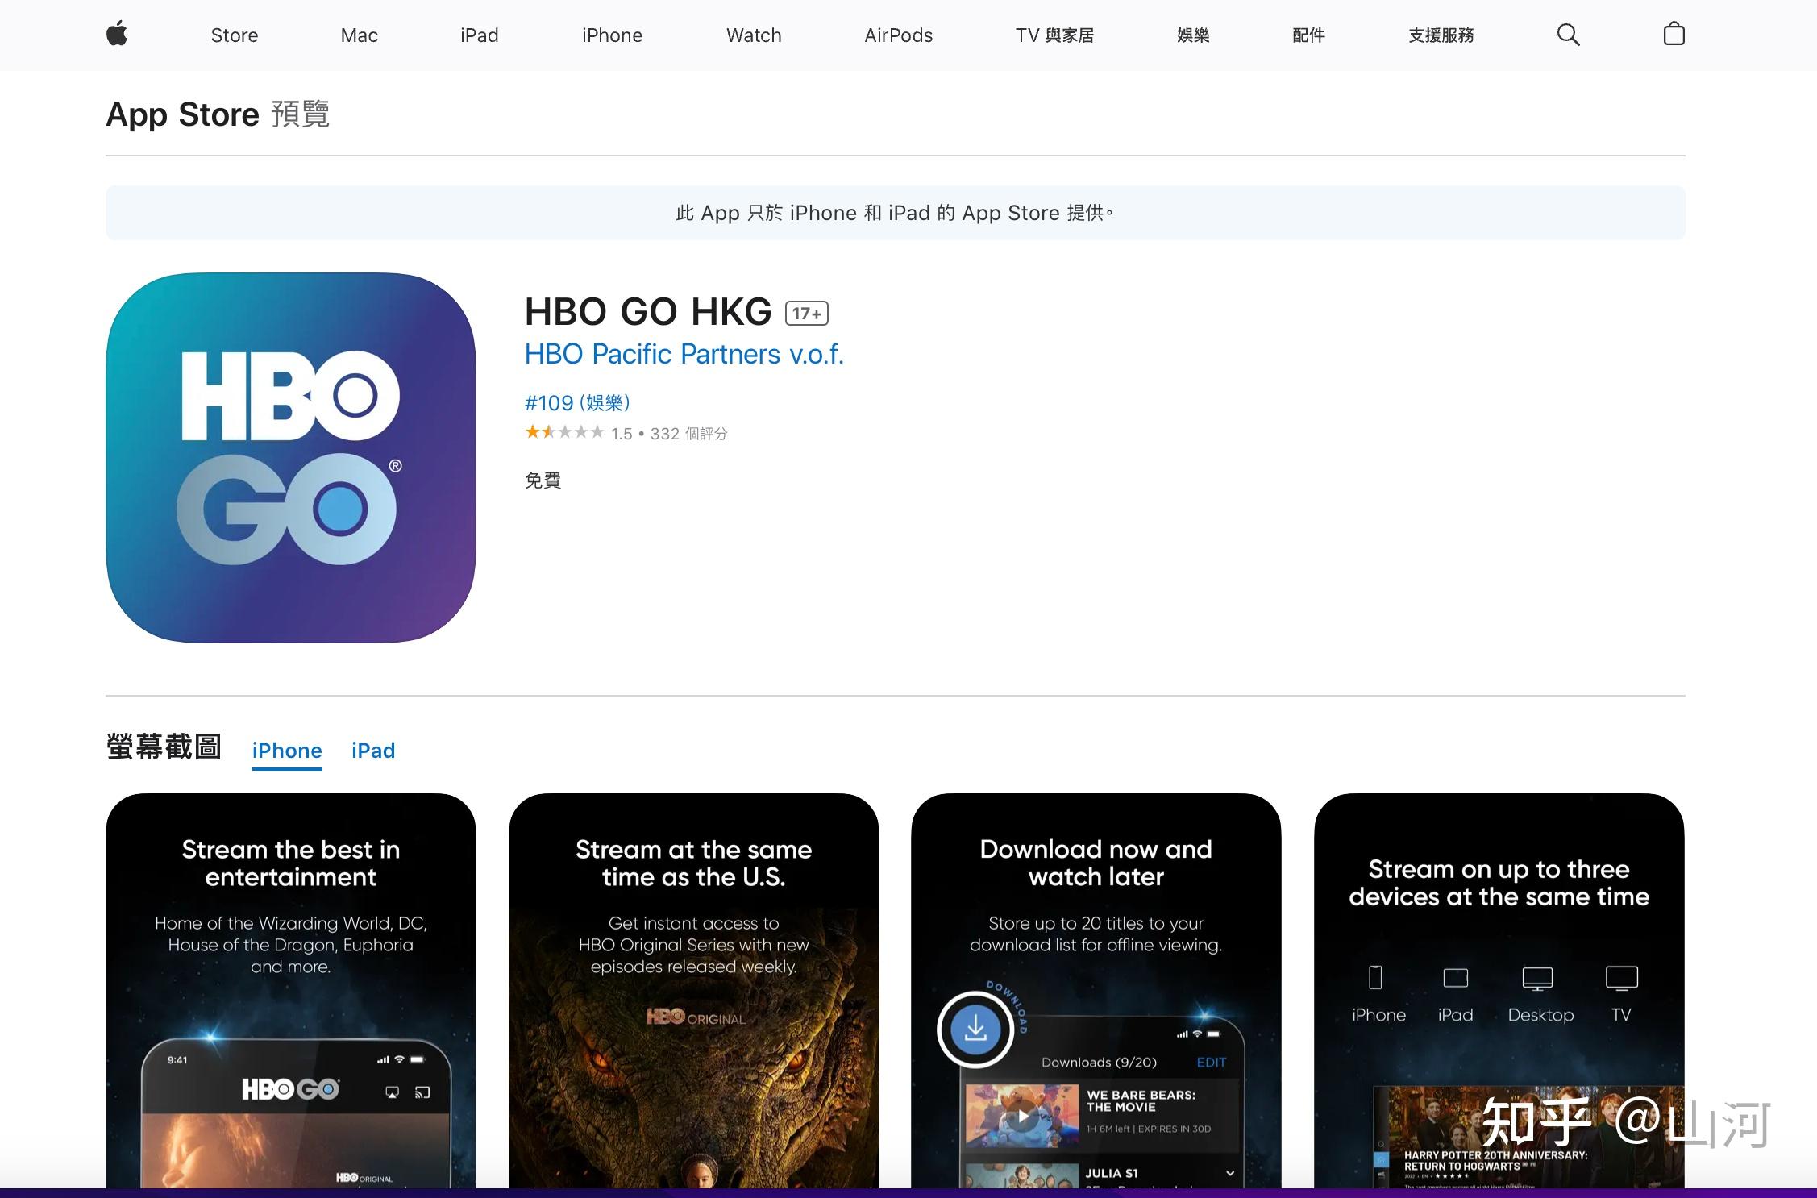Switch to the iPad screenshots tab
The width and height of the screenshot is (1817, 1198).
click(372, 750)
